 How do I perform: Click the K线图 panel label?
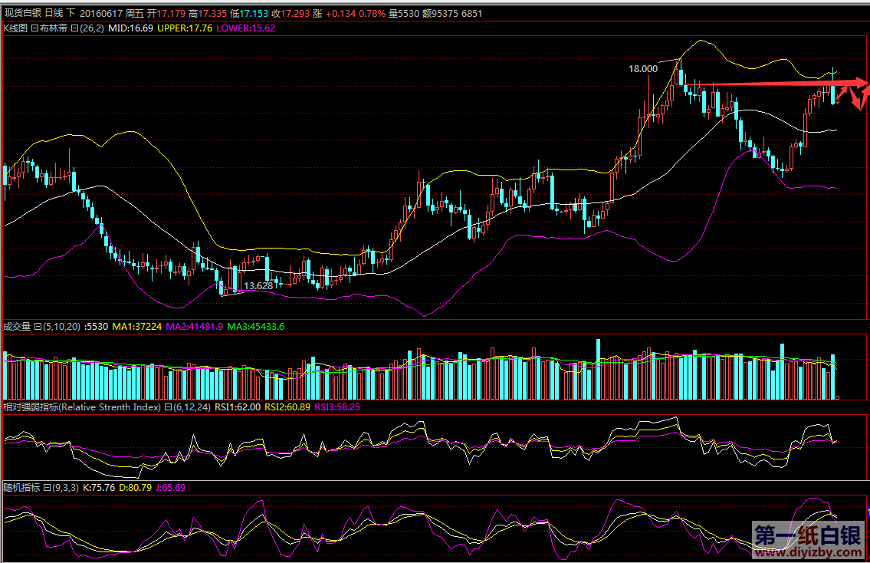click(15, 28)
